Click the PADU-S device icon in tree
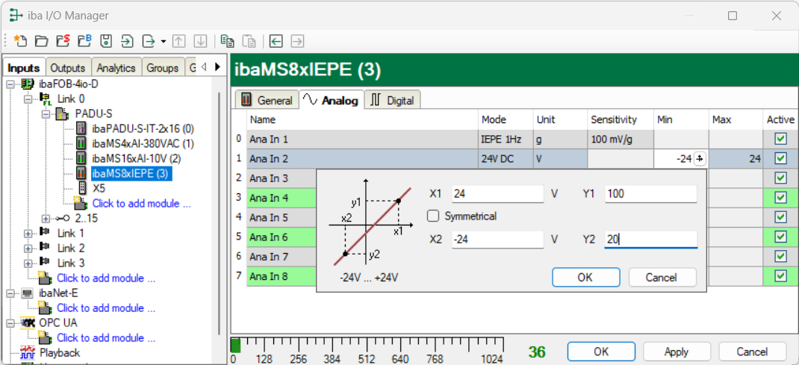 pyautogui.click(x=63, y=113)
